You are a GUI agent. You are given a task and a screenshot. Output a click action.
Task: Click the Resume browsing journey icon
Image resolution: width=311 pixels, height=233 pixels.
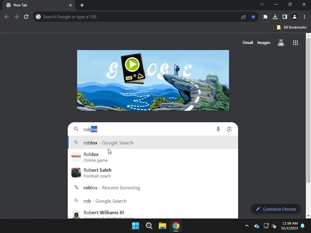(x=76, y=187)
